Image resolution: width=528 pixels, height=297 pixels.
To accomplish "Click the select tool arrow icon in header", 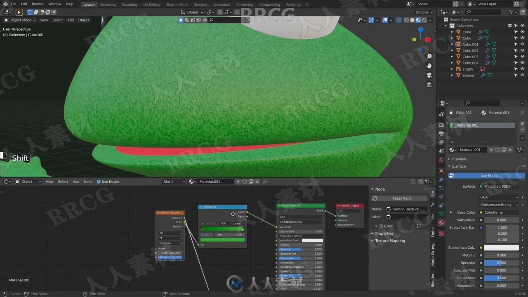I will tap(19, 12).
